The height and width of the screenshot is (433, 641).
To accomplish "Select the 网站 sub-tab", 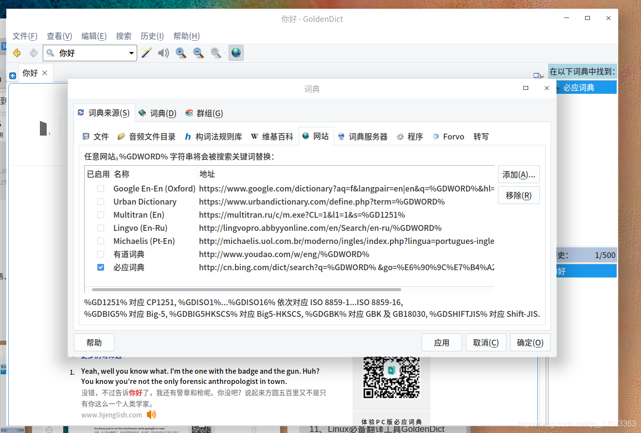I will point(316,137).
